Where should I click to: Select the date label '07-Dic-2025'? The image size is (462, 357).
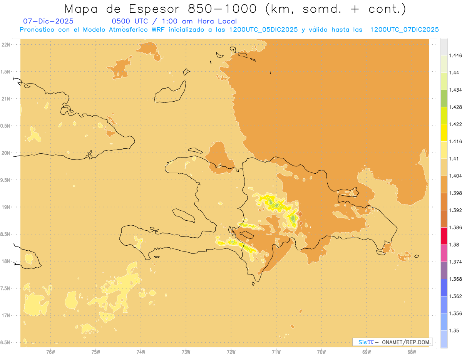pos(48,21)
